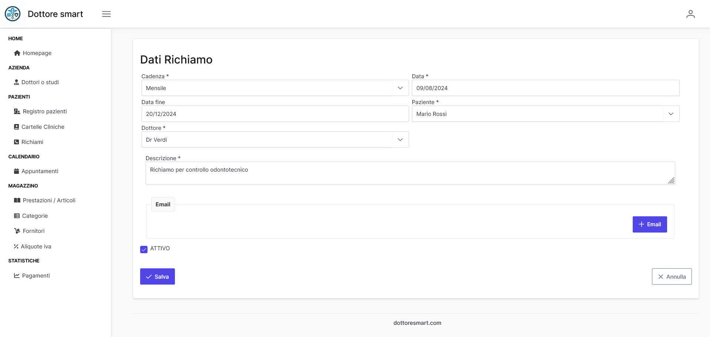The height and width of the screenshot is (337, 710).
Task: Click the Dati Richiamo heading
Action: click(176, 60)
